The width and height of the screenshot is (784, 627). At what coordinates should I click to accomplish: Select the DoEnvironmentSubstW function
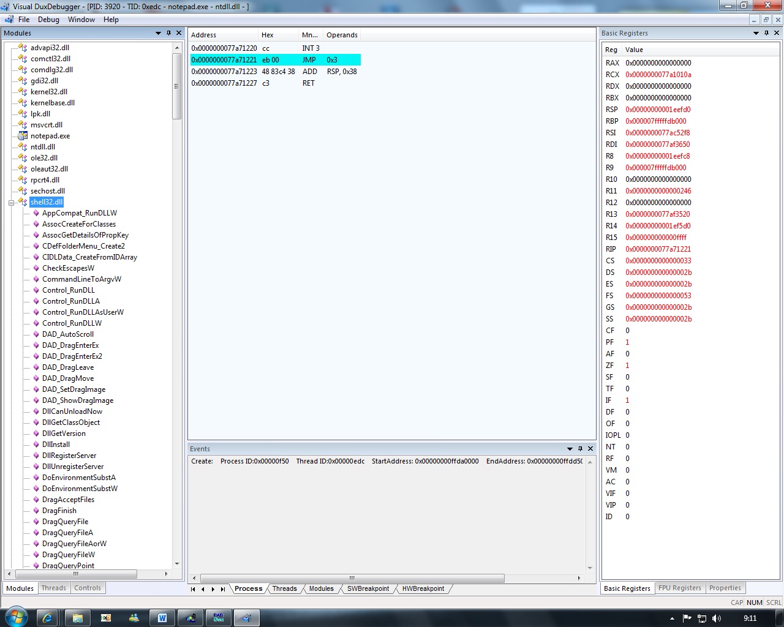point(80,489)
